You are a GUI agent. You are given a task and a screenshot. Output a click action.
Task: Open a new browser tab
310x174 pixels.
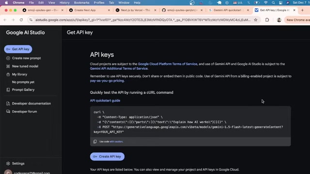click(302, 10)
